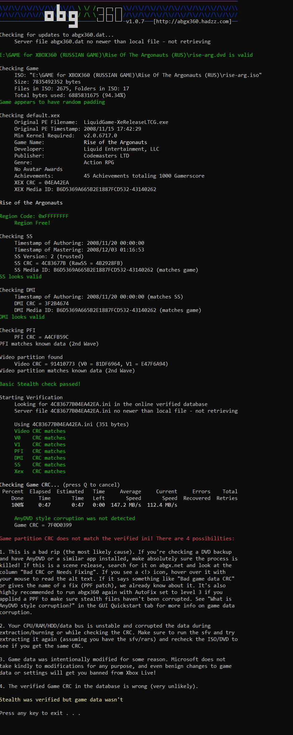Screen dimensions: 293x735
Task: Click the XEX Media ID line
Action: point(85,189)
